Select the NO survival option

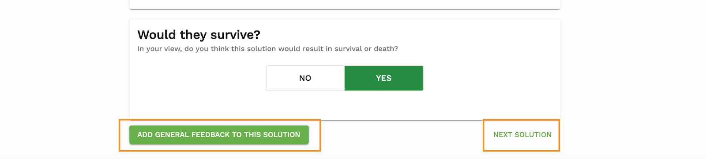[305, 78]
